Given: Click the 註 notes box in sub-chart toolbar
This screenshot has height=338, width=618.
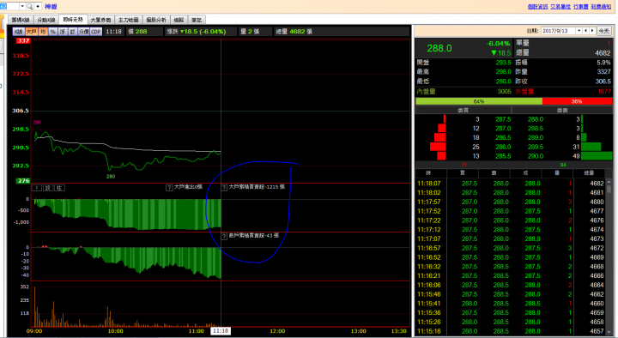Looking at the screenshot, I should coord(59,188).
